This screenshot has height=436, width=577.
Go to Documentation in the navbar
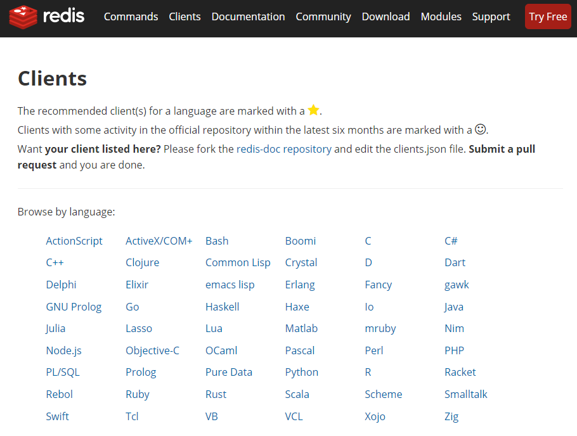[248, 16]
